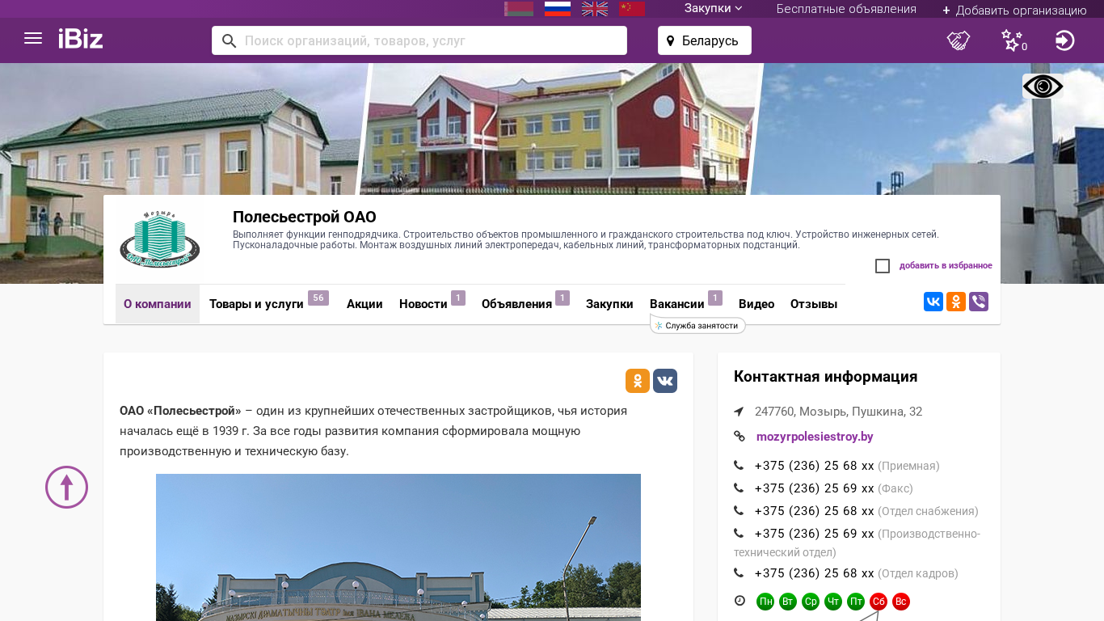
Task: Click the 'Полесьестрой ОАО' company title
Action: coord(305,217)
